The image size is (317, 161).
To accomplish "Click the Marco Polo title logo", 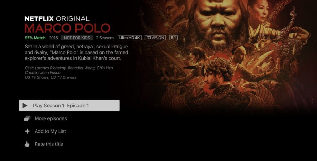I will click(67, 28).
